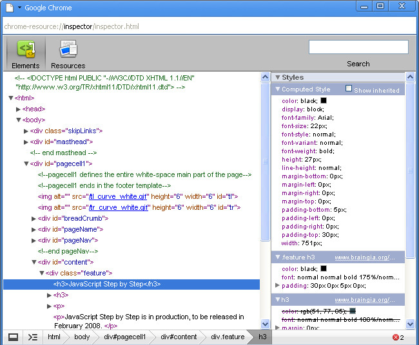The height and width of the screenshot is (345, 419).
Task: Expand the collapsed p node
Action: [x=49, y=306]
